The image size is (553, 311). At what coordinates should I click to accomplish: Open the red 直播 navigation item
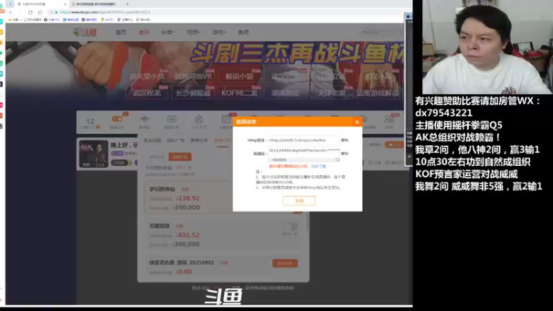click(144, 32)
